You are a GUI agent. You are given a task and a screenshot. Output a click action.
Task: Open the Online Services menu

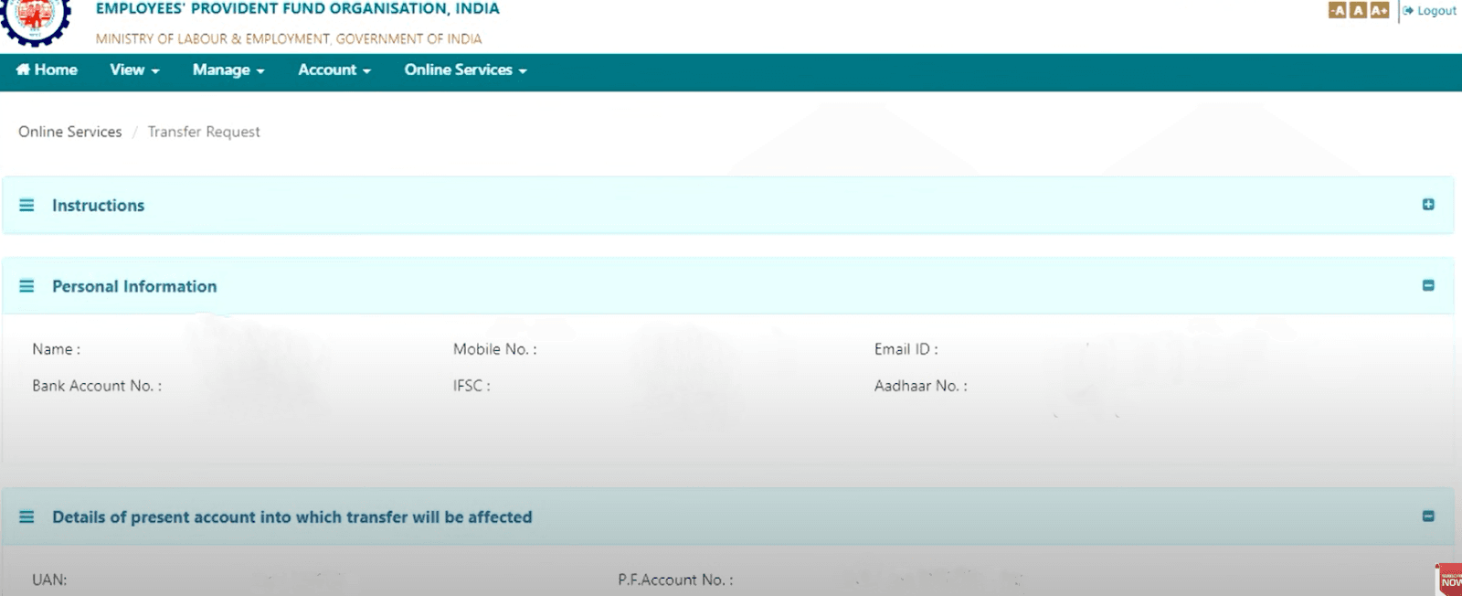click(x=465, y=70)
